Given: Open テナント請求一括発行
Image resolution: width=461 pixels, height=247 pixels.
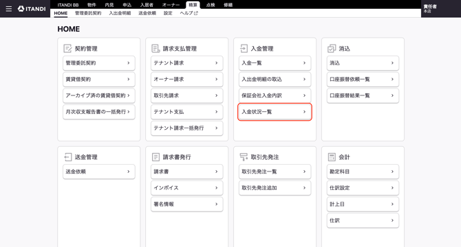Looking at the screenshot, I should pyautogui.click(x=187, y=128).
